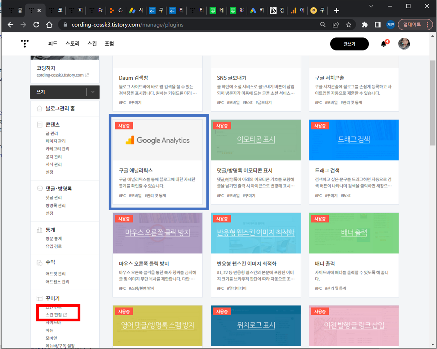This screenshot has height=349, width=437.
Task: Open 서식 관리 in sidebar
Action: [54, 164]
